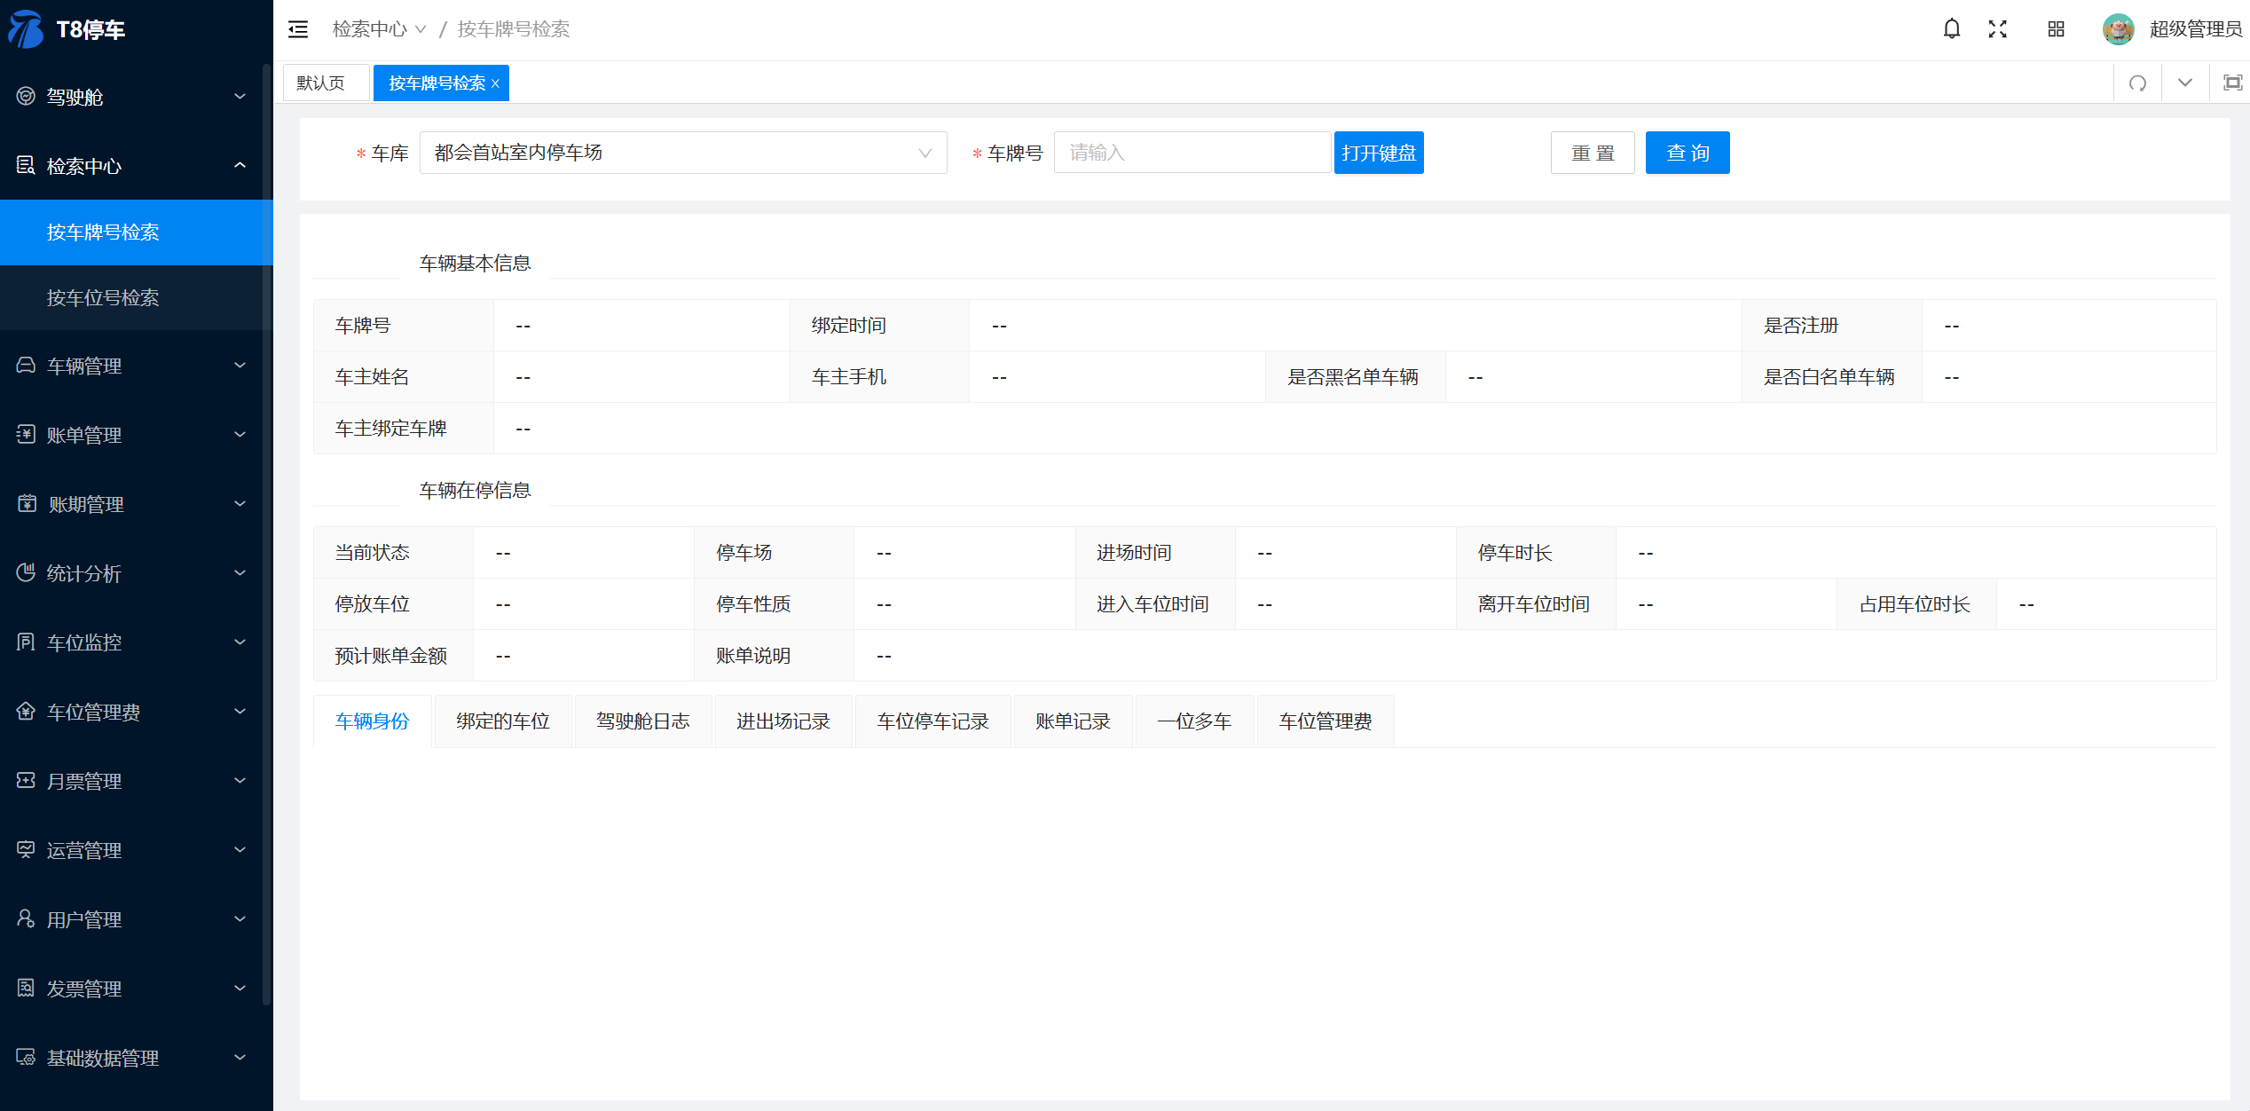Switch to the 一位多车 tab
The height and width of the screenshot is (1111, 2250).
(x=1195, y=721)
